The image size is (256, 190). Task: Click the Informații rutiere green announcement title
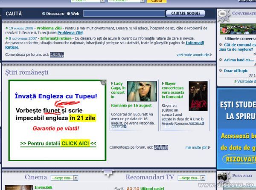click(56, 38)
